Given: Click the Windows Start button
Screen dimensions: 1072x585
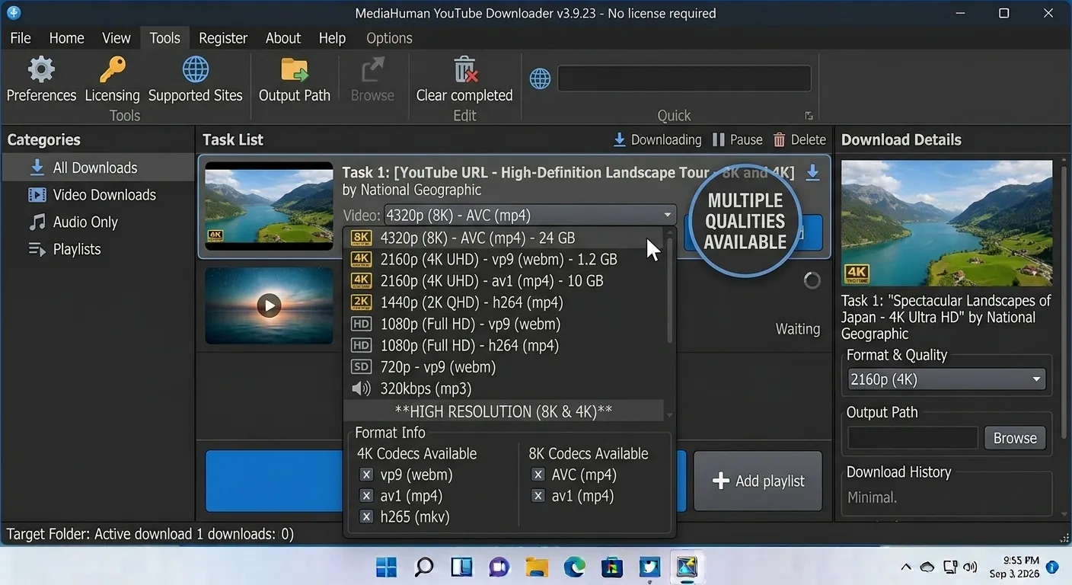Looking at the screenshot, I should [387, 567].
